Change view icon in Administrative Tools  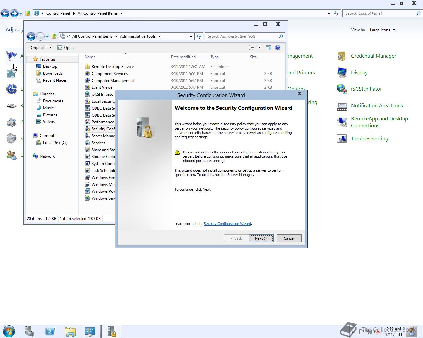251,48
